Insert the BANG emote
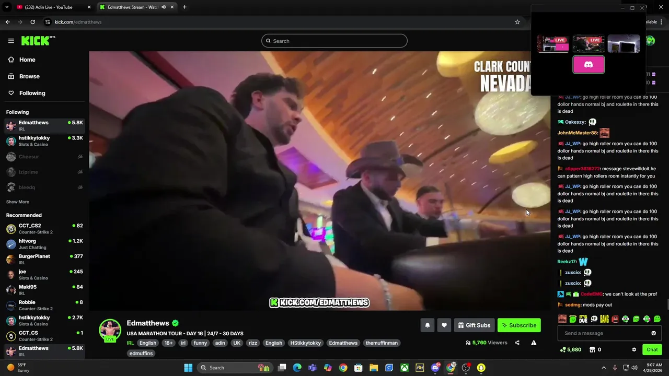 (x=604, y=319)
